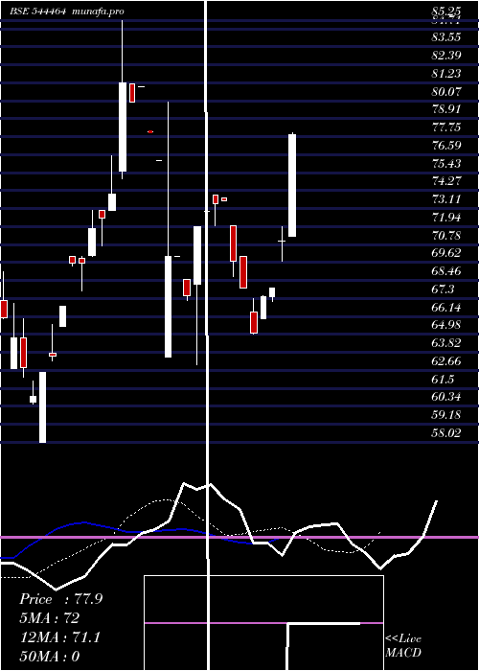Click the Price : 77.9 readout
This screenshot has width=479, height=671.
coord(61,599)
